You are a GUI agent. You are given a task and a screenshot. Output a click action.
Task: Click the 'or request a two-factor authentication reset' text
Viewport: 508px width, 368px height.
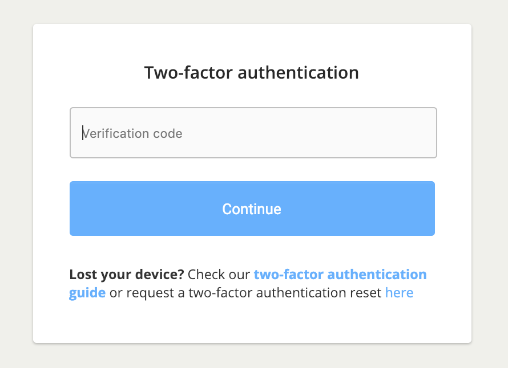[x=245, y=293]
